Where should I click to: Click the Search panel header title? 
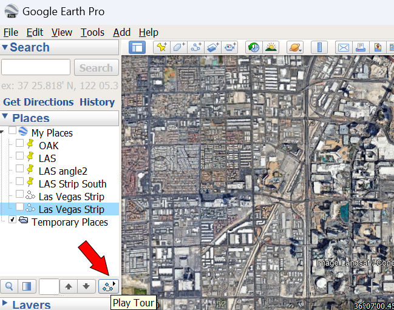[x=30, y=47]
